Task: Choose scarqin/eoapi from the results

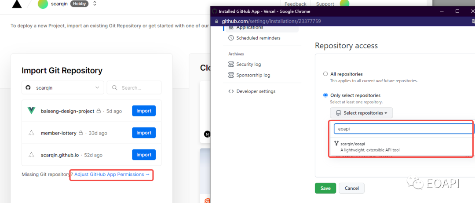Action: tap(401, 146)
